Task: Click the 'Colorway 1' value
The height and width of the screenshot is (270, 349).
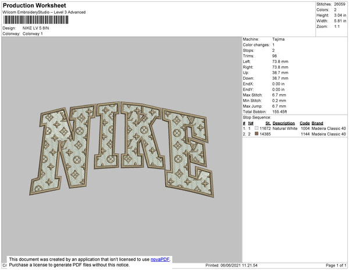Action: (33, 34)
